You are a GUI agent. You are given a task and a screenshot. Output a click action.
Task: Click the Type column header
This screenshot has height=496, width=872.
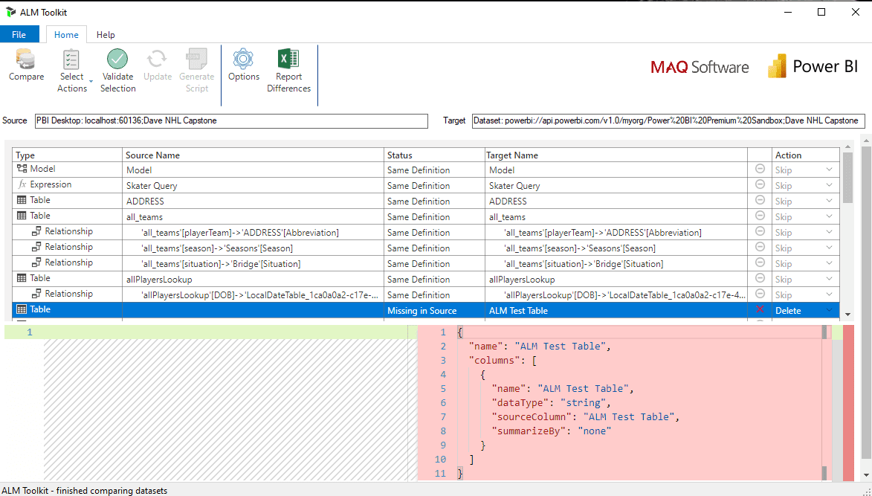click(x=68, y=155)
